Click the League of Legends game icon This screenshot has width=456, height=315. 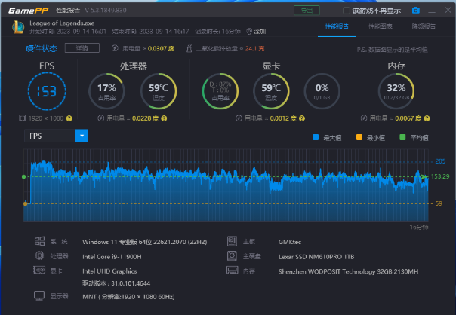(17, 27)
